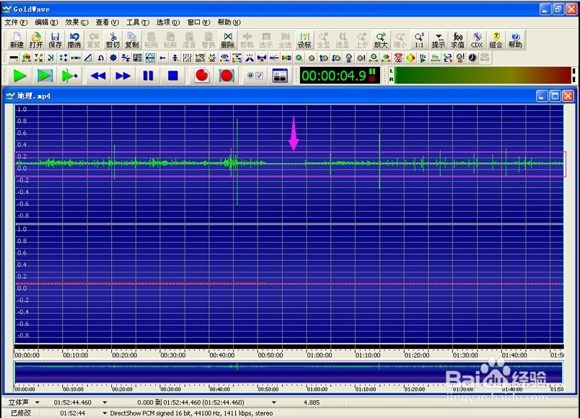
Task: Click the overview waveform strip below the timeline
Action: (289, 373)
